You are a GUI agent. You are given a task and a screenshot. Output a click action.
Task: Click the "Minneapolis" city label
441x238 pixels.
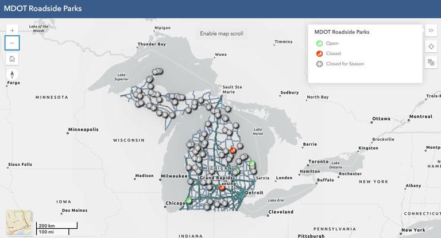pyautogui.click(x=83, y=130)
